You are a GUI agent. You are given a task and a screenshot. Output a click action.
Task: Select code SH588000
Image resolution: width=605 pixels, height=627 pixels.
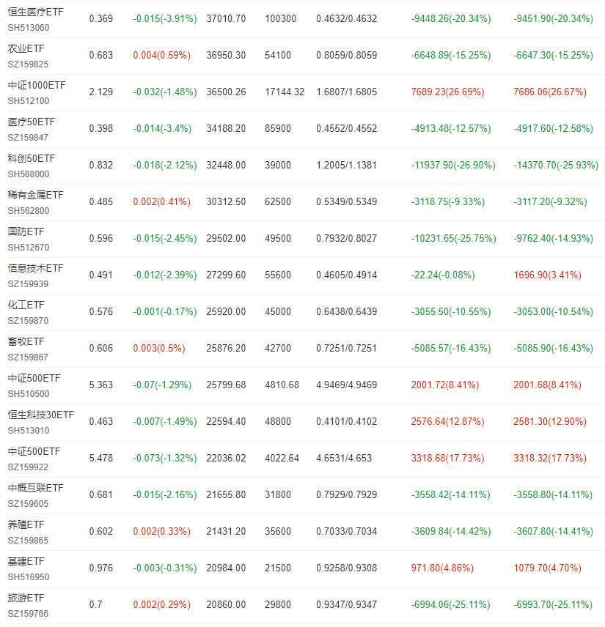point(29,174)
